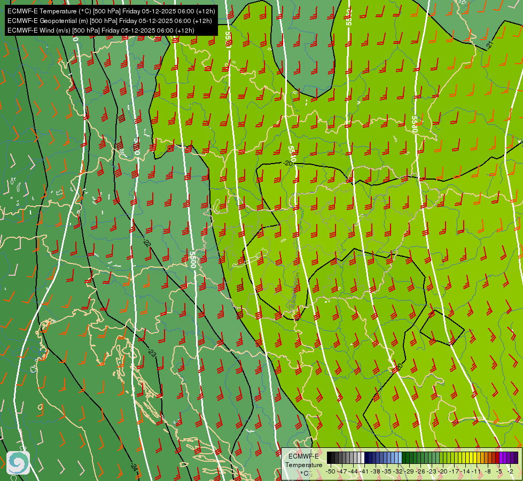Image resolution: width=523 pixels, height=481 pixels.
Task: Pick the bright red swatch left of -5
Action: tap(497, 457)
